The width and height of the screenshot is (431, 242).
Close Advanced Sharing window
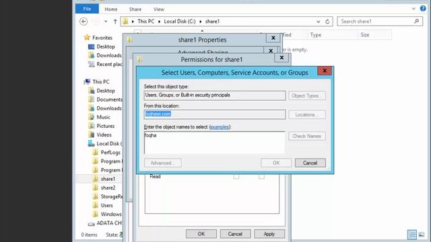(x=271, y=50)
